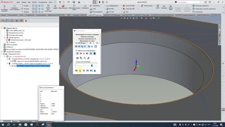Click the pencil eraser icon in the simulation dialog

click(x=88, y=58)
